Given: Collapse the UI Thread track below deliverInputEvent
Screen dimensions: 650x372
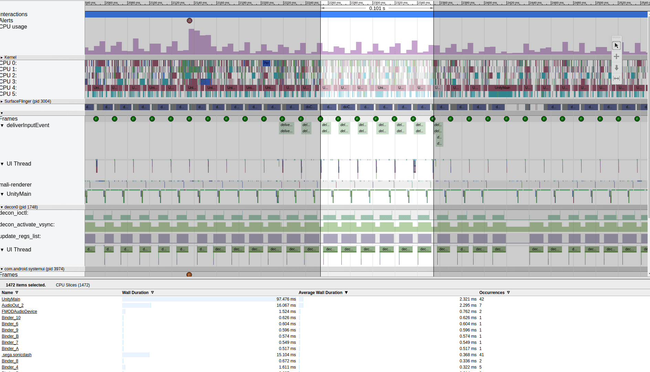Looking at the screenshot, I should point(2,164).
